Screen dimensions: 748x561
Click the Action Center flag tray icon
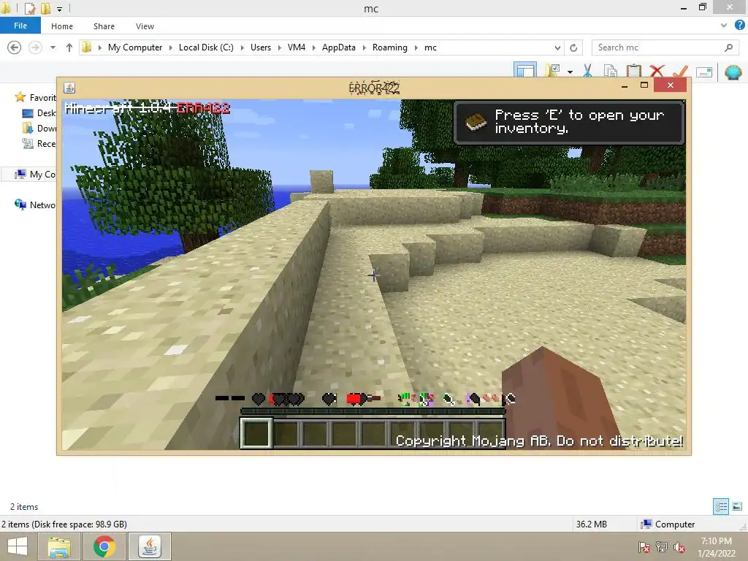click(644, 546)
